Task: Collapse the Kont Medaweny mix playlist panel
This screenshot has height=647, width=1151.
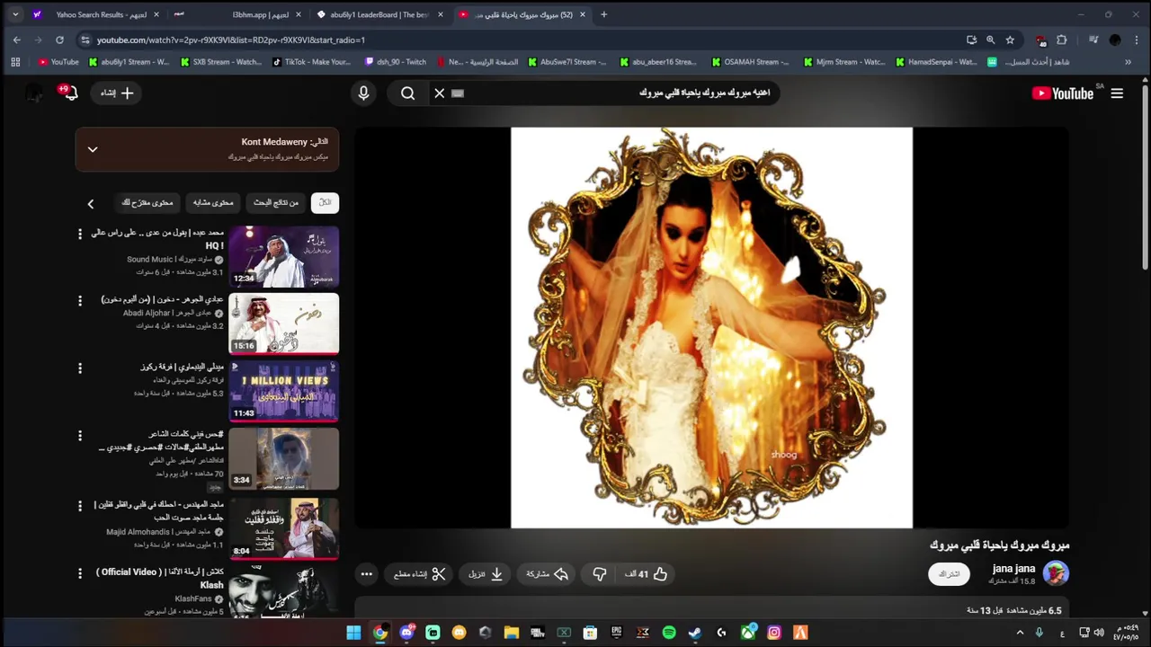Action: [x=93, y=150]
